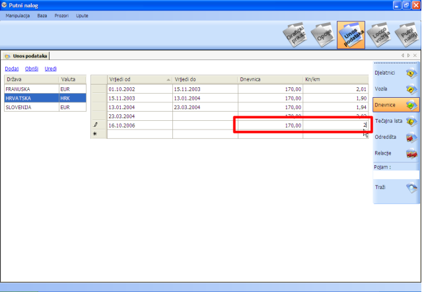Open the Prozori menu
422x292 pixels.
point(61,16)
